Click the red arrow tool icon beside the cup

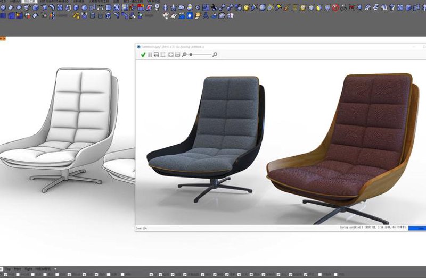pyautogui.click(x=149, y=7)
